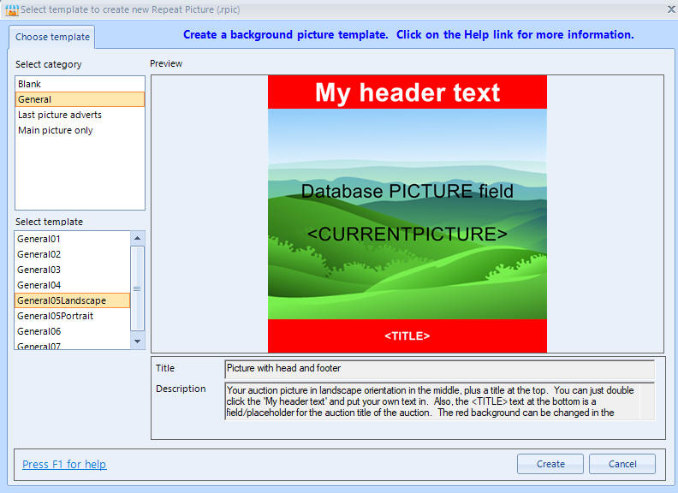Choose the General06 template
This screenshot has width=678, height=493.
pos(72,331)
